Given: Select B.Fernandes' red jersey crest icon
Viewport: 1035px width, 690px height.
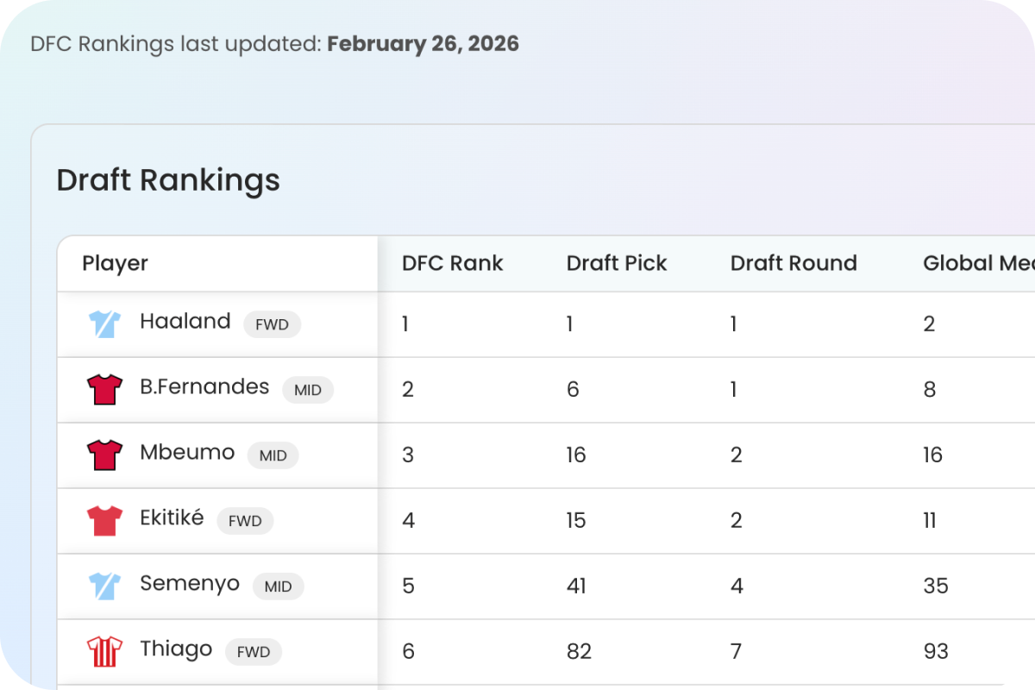Looking at the screenshot, I should [x=103, y=388].
